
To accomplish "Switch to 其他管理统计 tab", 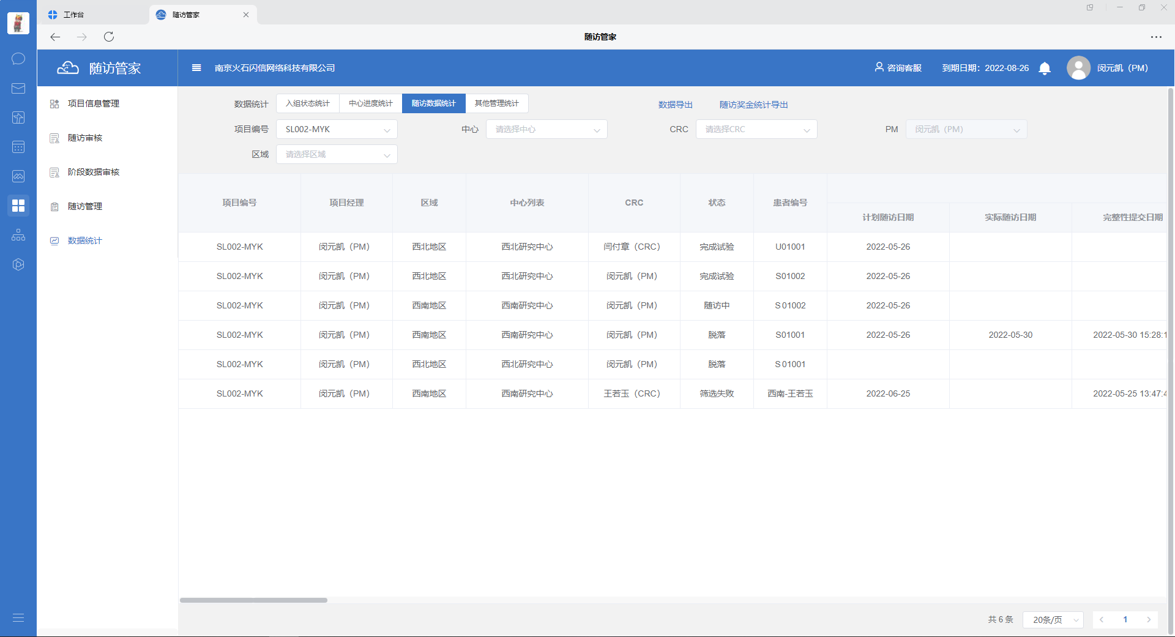I will click(x=497, y=103).
